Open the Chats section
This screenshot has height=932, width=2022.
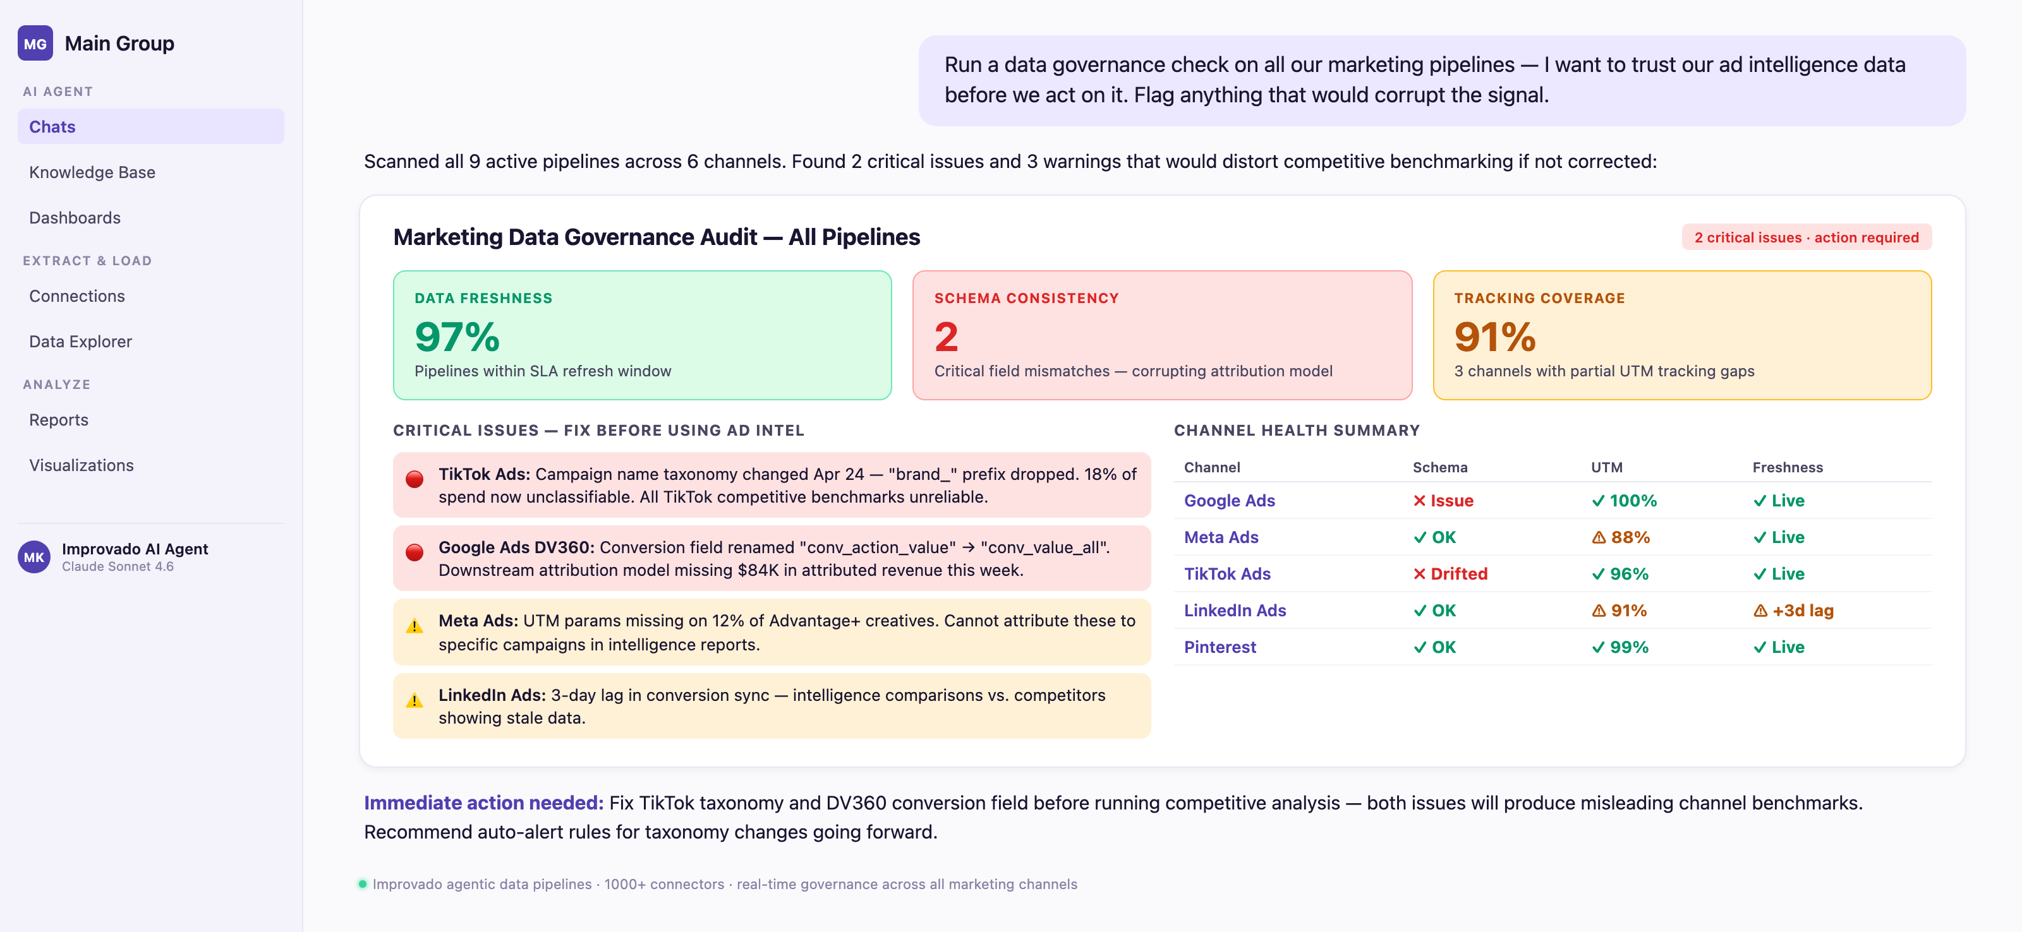(x=151, y=126)
